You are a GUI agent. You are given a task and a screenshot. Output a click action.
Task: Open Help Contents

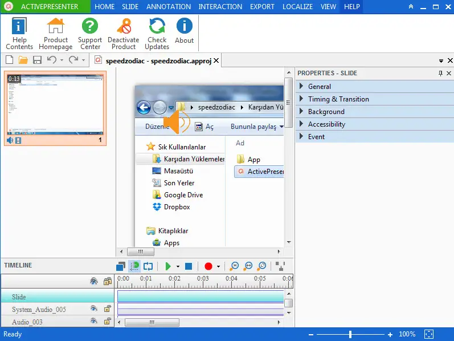coord(19,33)
